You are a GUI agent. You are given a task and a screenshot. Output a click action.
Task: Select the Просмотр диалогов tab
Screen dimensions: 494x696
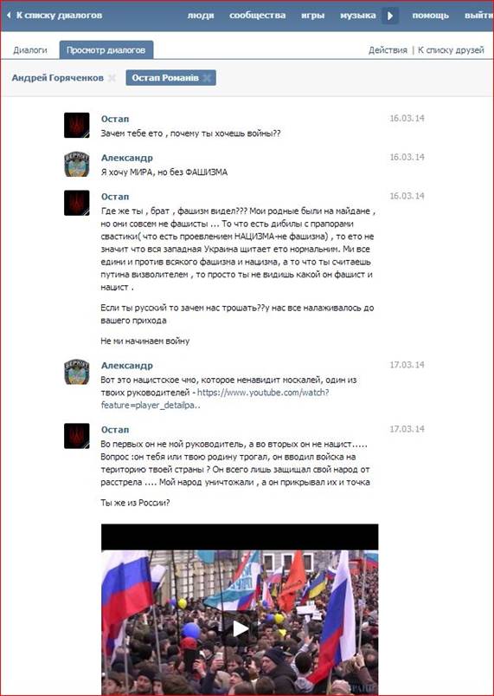106,50
